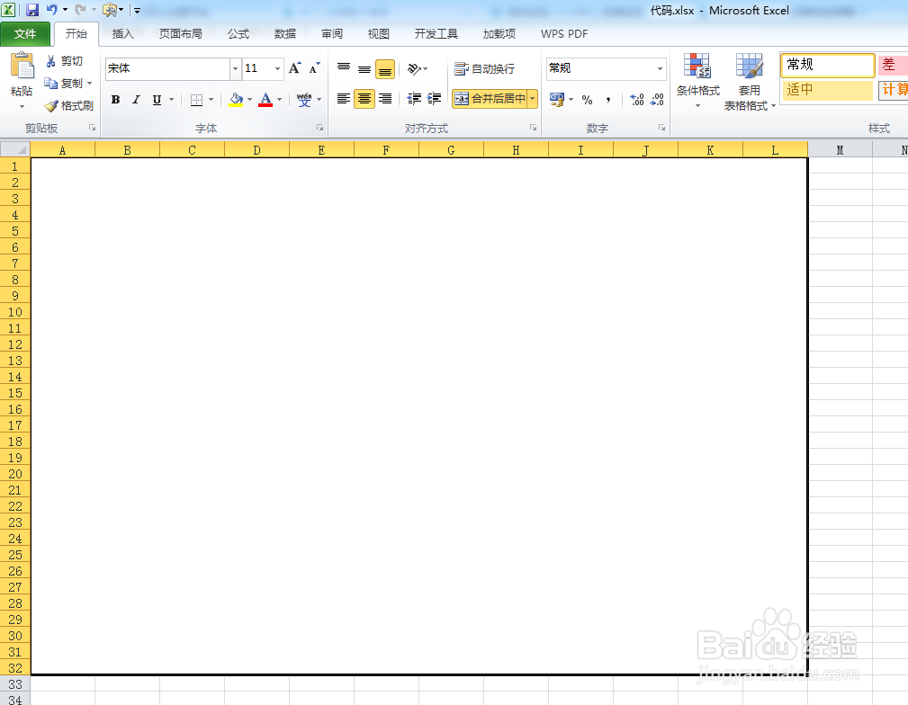
Task: Open the font name dropdown (宋体)
Action: [235, 68]
